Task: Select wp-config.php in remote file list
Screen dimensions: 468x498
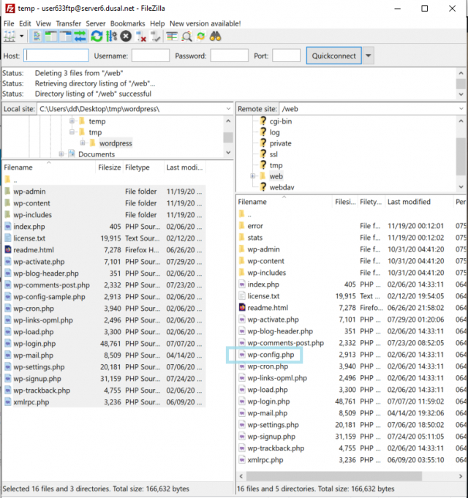Action: [x=271, y=355]
